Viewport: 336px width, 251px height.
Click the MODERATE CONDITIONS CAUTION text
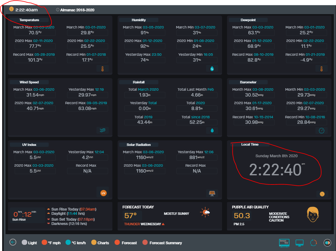pos(279,217)
